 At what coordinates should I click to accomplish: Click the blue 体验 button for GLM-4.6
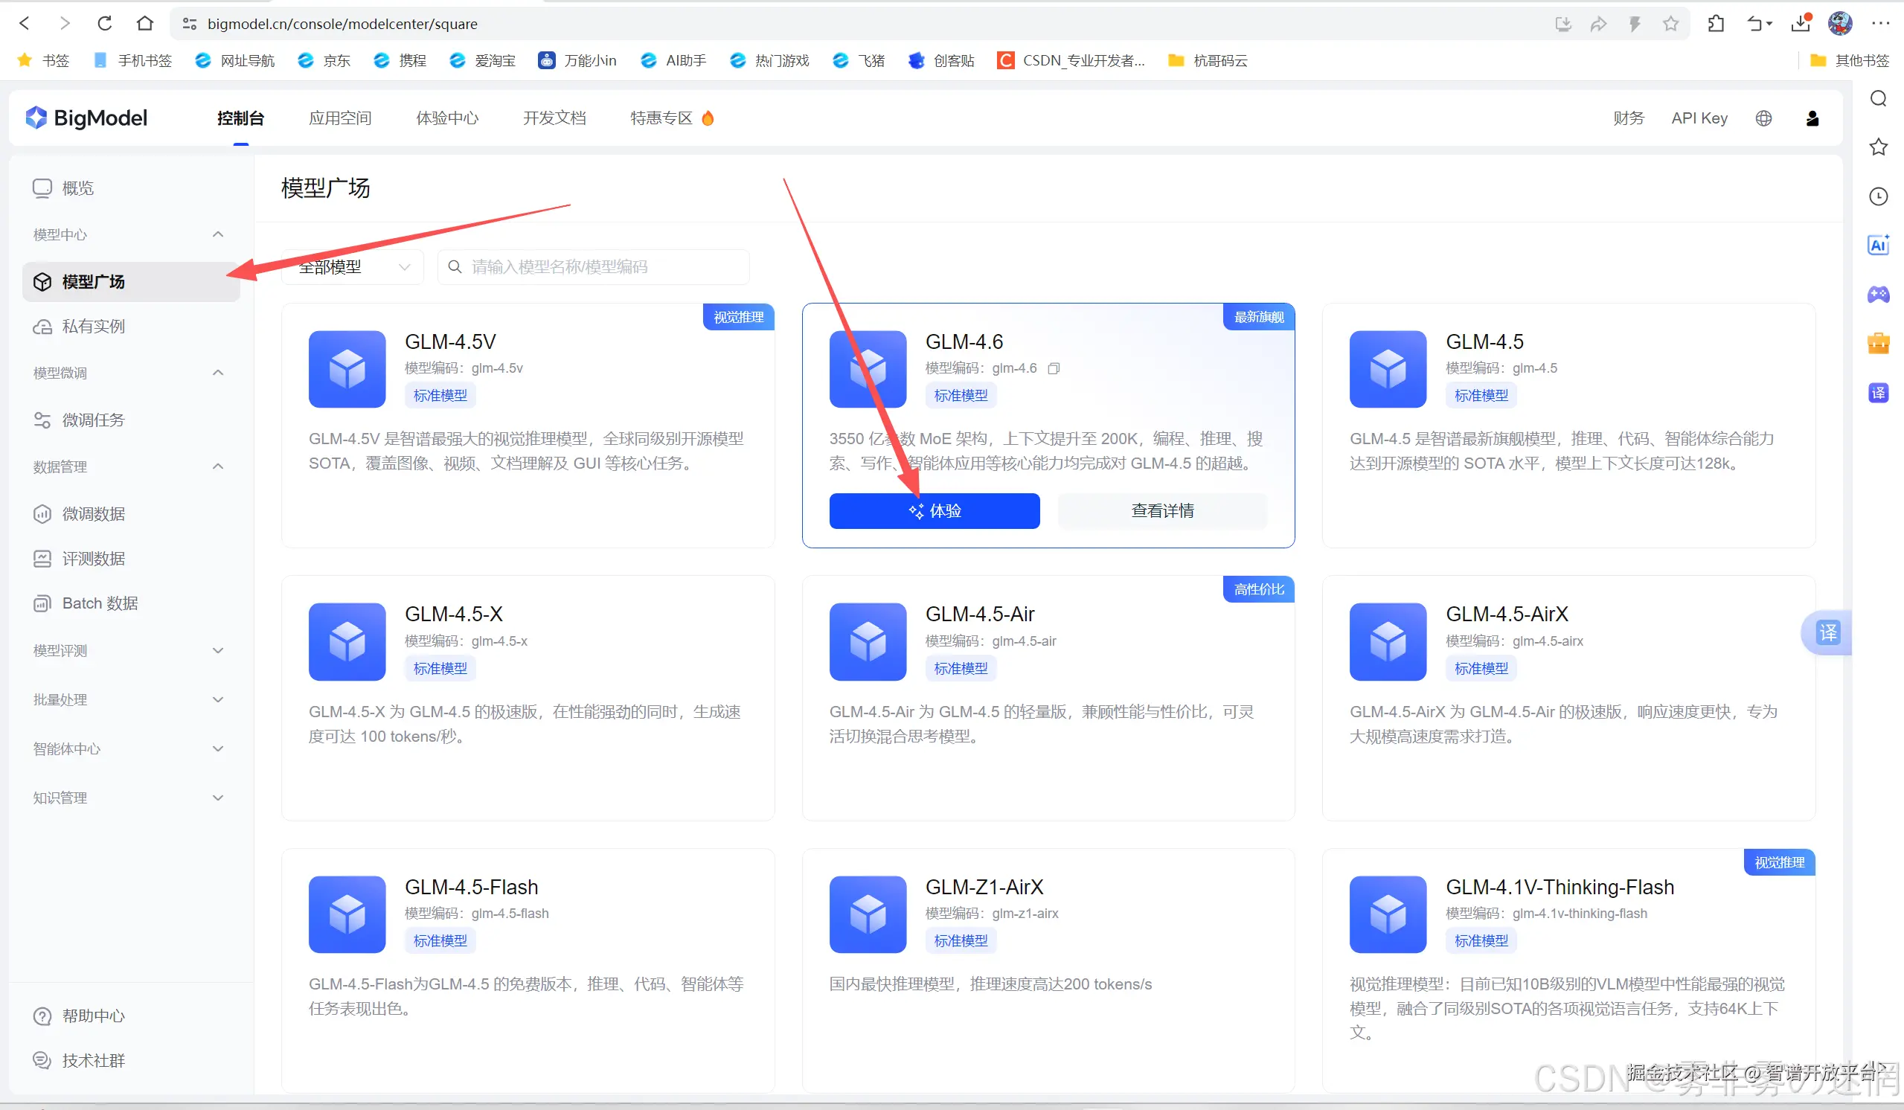[x=934, y=512]
